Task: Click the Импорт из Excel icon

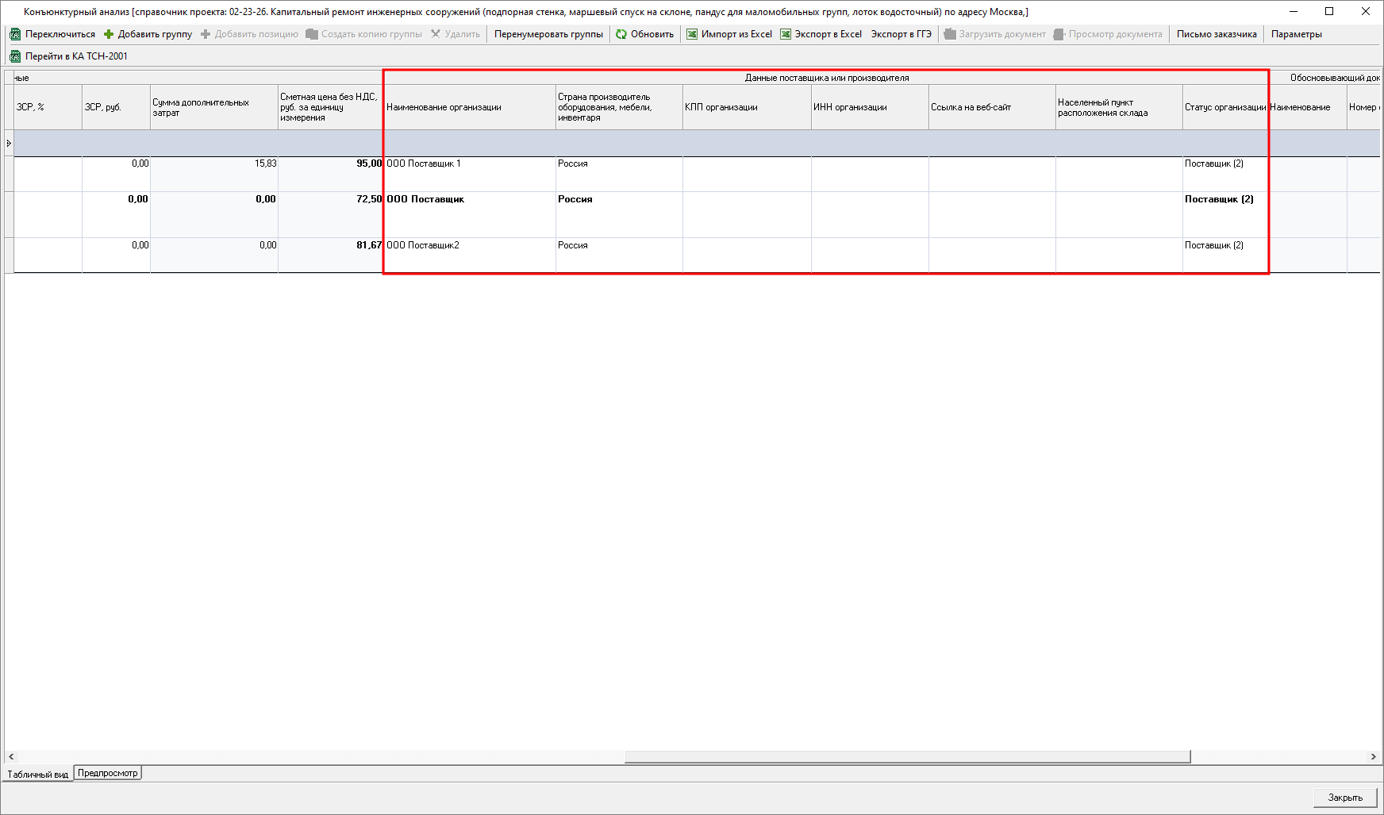Action: click(x=692, y=34)
